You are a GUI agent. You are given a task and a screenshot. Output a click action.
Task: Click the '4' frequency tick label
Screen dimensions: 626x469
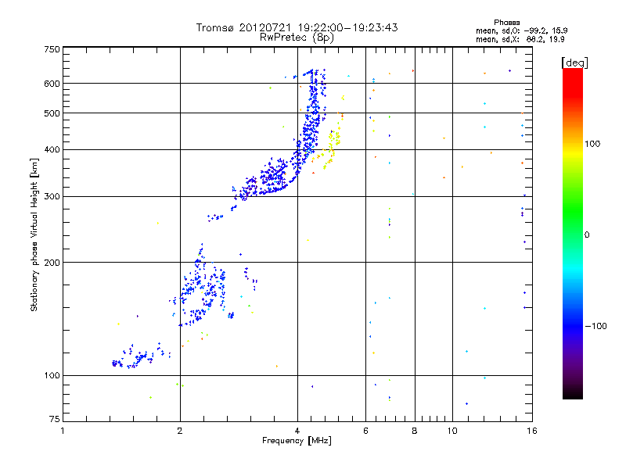click(x=297, y=431)
